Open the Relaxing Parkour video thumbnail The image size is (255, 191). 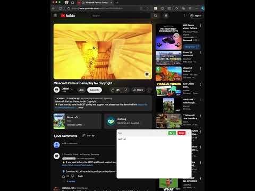(168, 58)
